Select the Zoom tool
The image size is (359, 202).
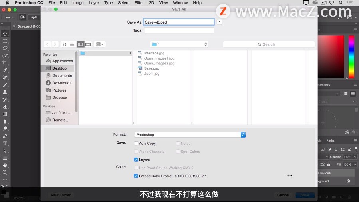[x=5, y=172]
